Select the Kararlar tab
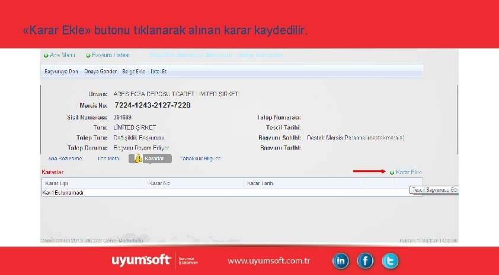This screenshot has height=275, width=499. (150, 158)
